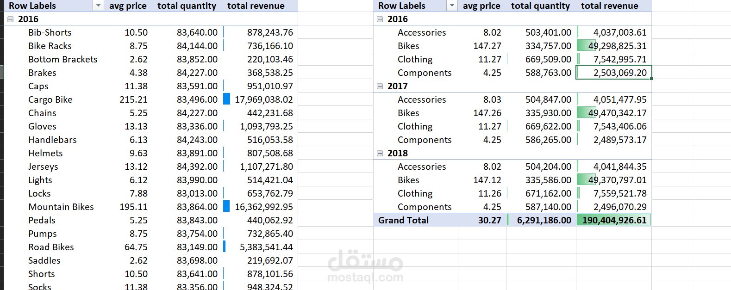Select left pivot total quantity header
The width and height of the screenshot is (731, 290).
coord(187,6)
